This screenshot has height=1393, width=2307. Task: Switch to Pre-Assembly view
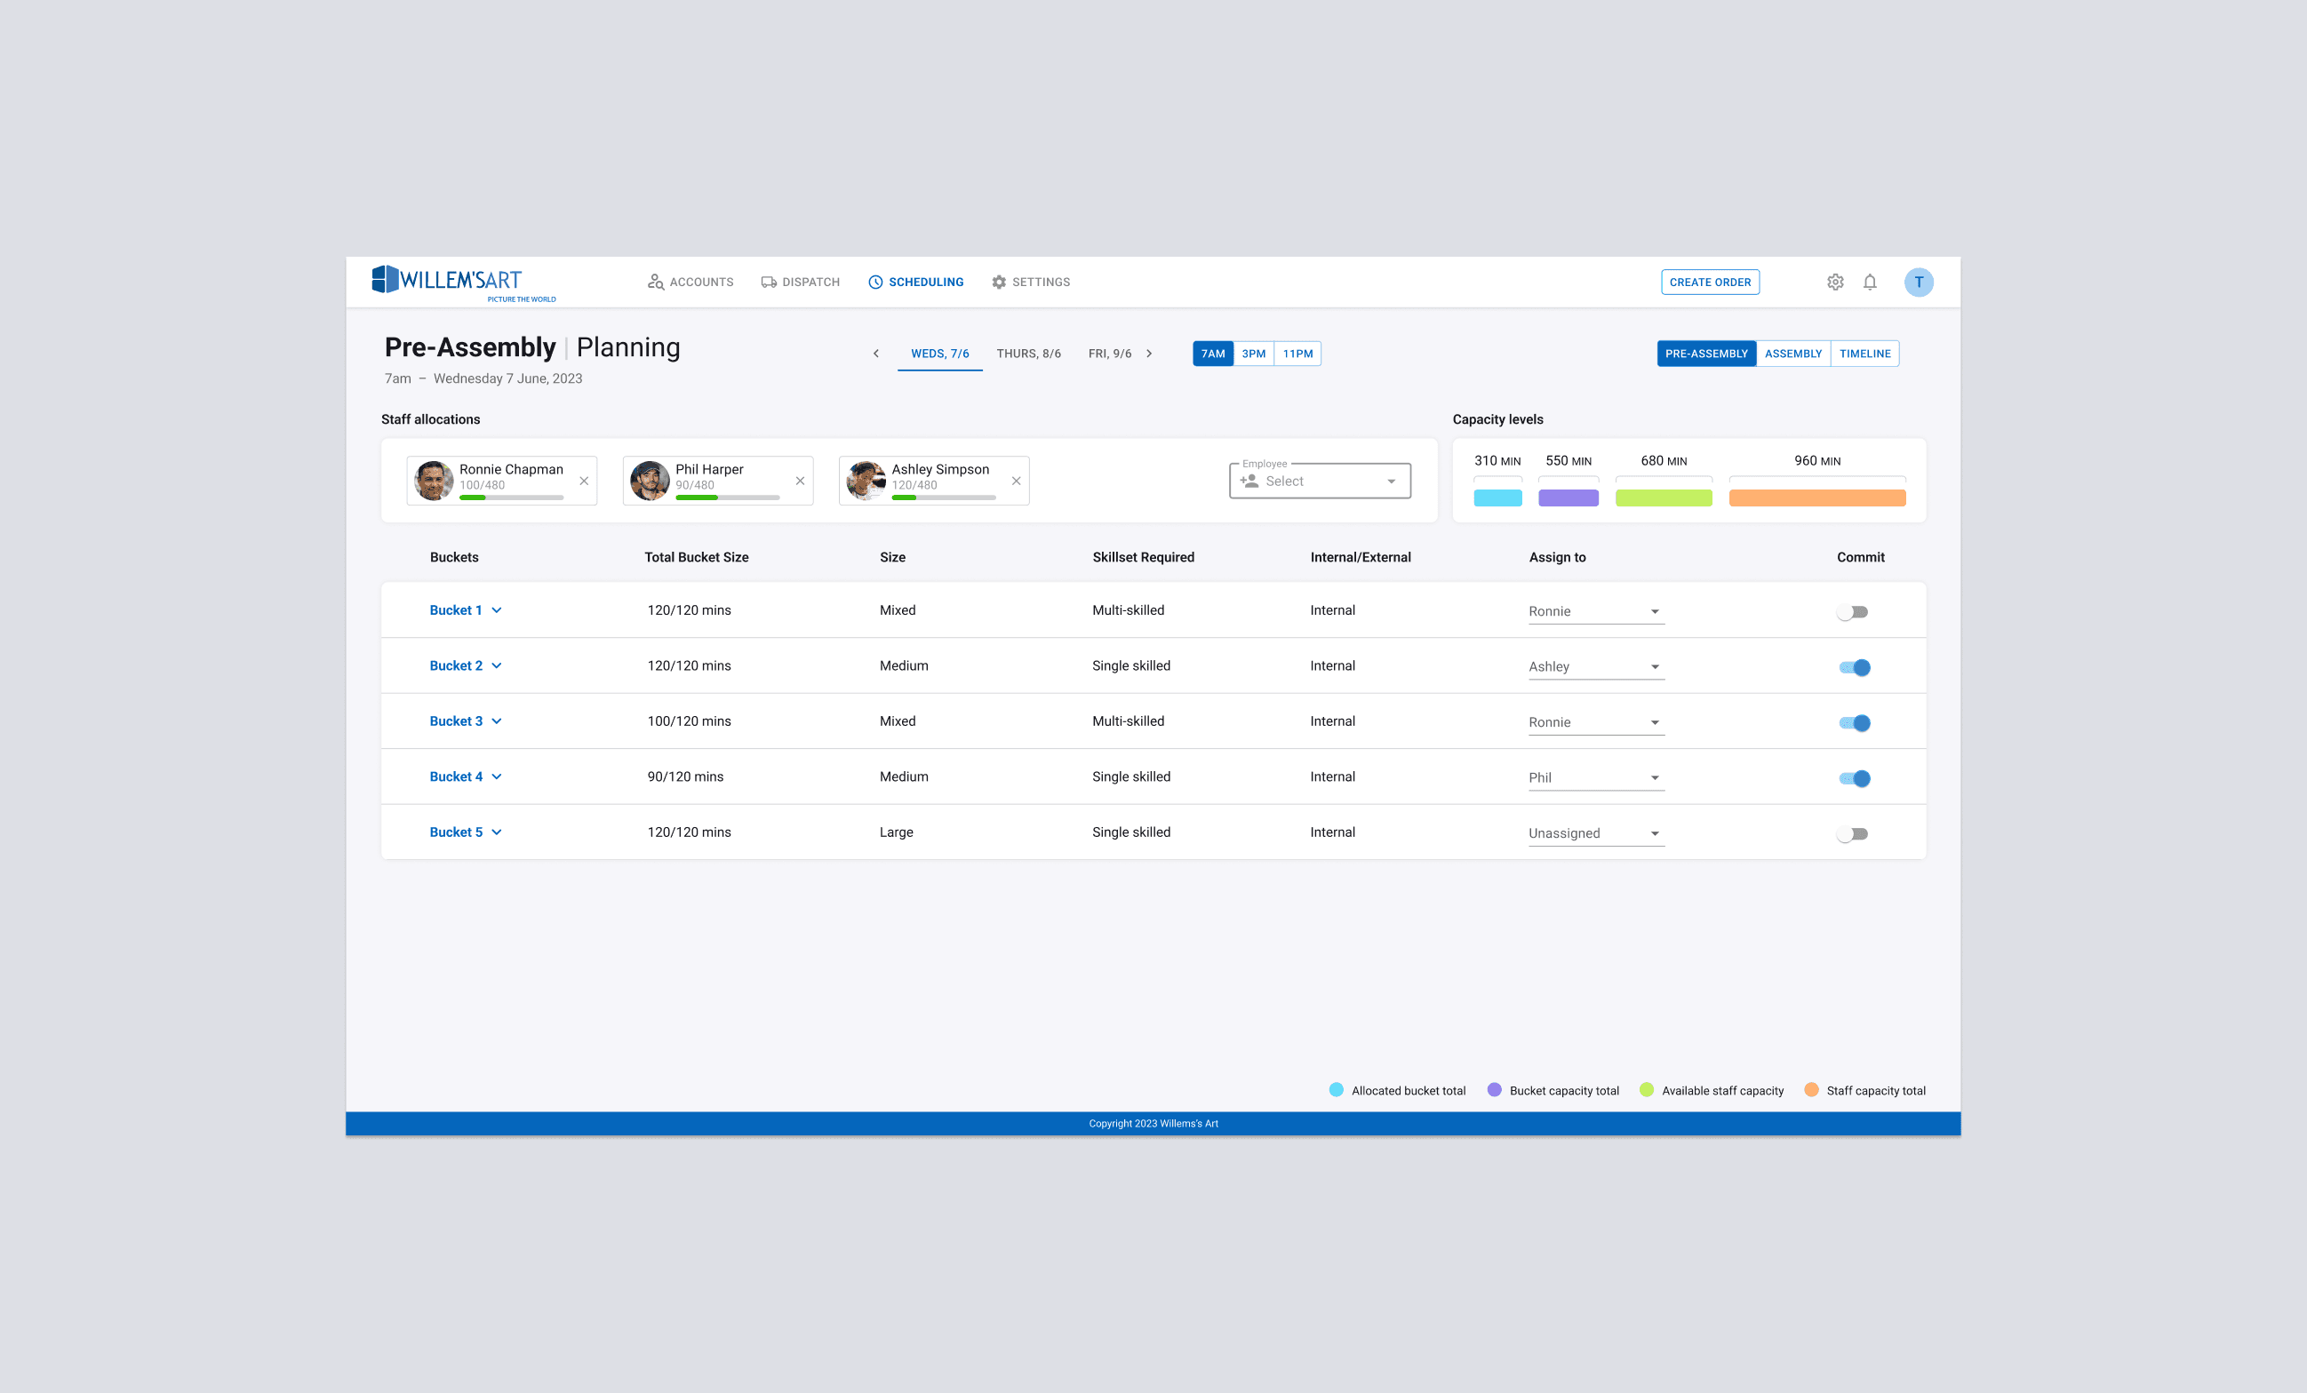[x=1707, y=354]
